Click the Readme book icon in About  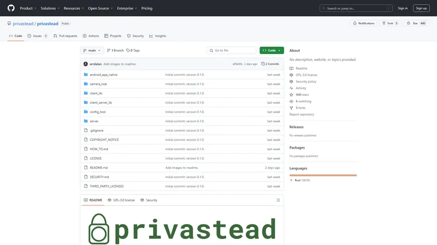click(291, 69)
